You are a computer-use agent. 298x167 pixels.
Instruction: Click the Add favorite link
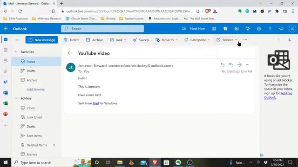(x=35, y=90)
